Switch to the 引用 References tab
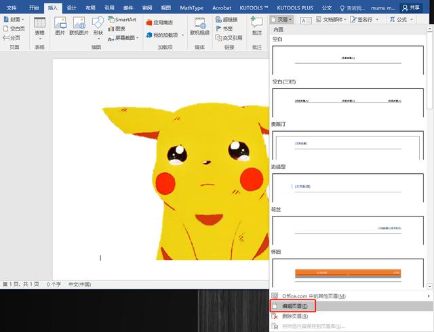 109,7
